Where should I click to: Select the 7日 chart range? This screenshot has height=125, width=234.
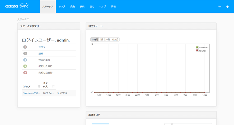point(102,40)
